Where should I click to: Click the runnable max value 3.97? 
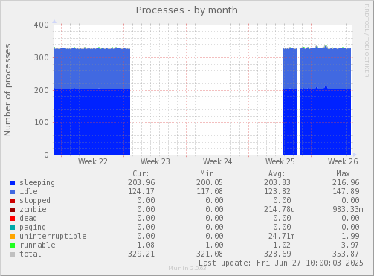(350, 245)
